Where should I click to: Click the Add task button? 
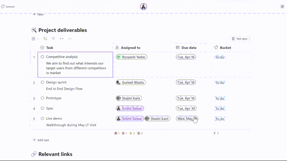coord(41,140)
